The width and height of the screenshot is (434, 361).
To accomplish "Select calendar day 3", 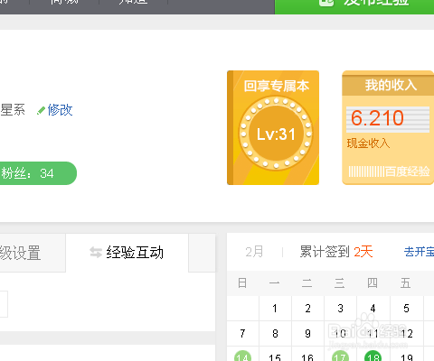I will 340,309.
